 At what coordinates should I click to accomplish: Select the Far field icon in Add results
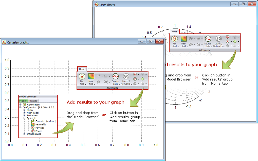[x=82, y=76]
